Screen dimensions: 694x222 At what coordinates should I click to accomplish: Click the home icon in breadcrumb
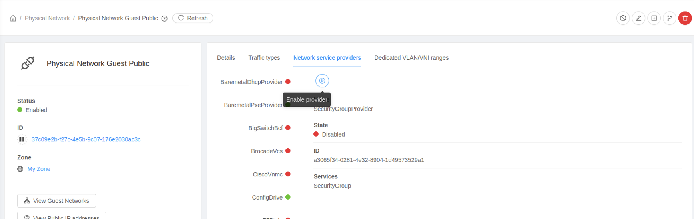(13, 18)
